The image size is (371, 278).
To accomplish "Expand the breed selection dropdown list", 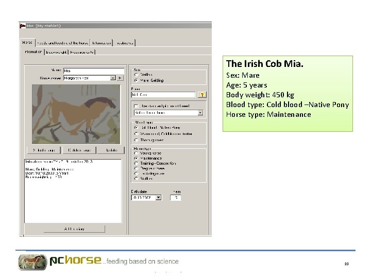I will (200, 113).
